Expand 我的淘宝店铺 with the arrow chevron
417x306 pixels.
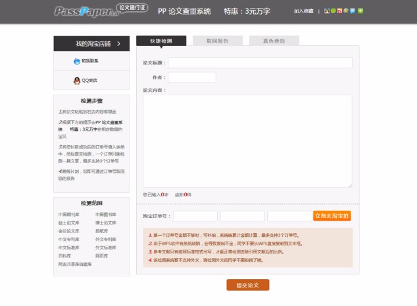click(118, 43)
